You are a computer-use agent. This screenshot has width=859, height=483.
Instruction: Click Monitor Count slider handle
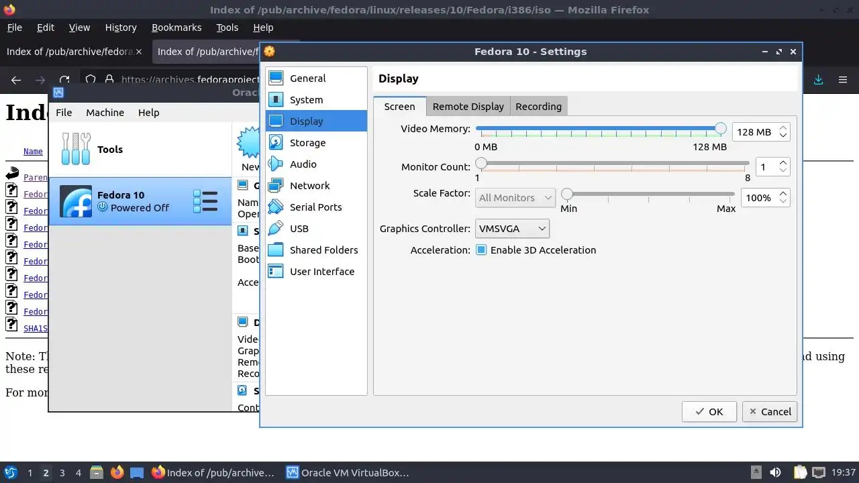(x=481, y=163)
